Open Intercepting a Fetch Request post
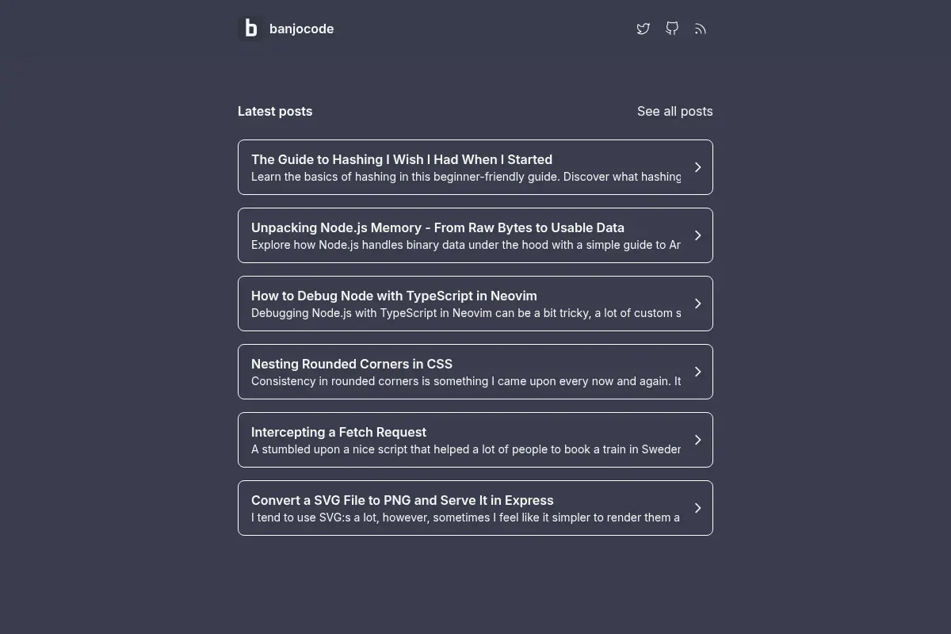This screenshot has width=951, height=634. pyautogui.click(x=338, y=432)
